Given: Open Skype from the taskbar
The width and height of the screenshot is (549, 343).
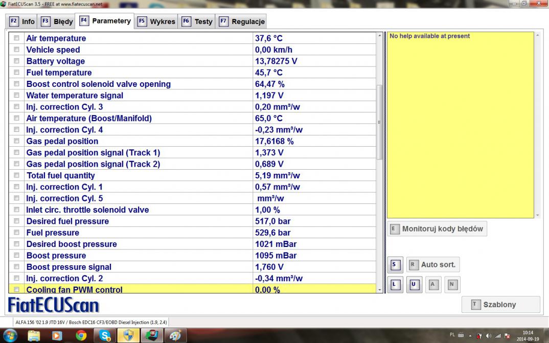Looking at the screenshot, I should 105,336.
